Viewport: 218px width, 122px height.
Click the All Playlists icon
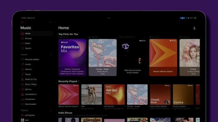click(22, 115)
